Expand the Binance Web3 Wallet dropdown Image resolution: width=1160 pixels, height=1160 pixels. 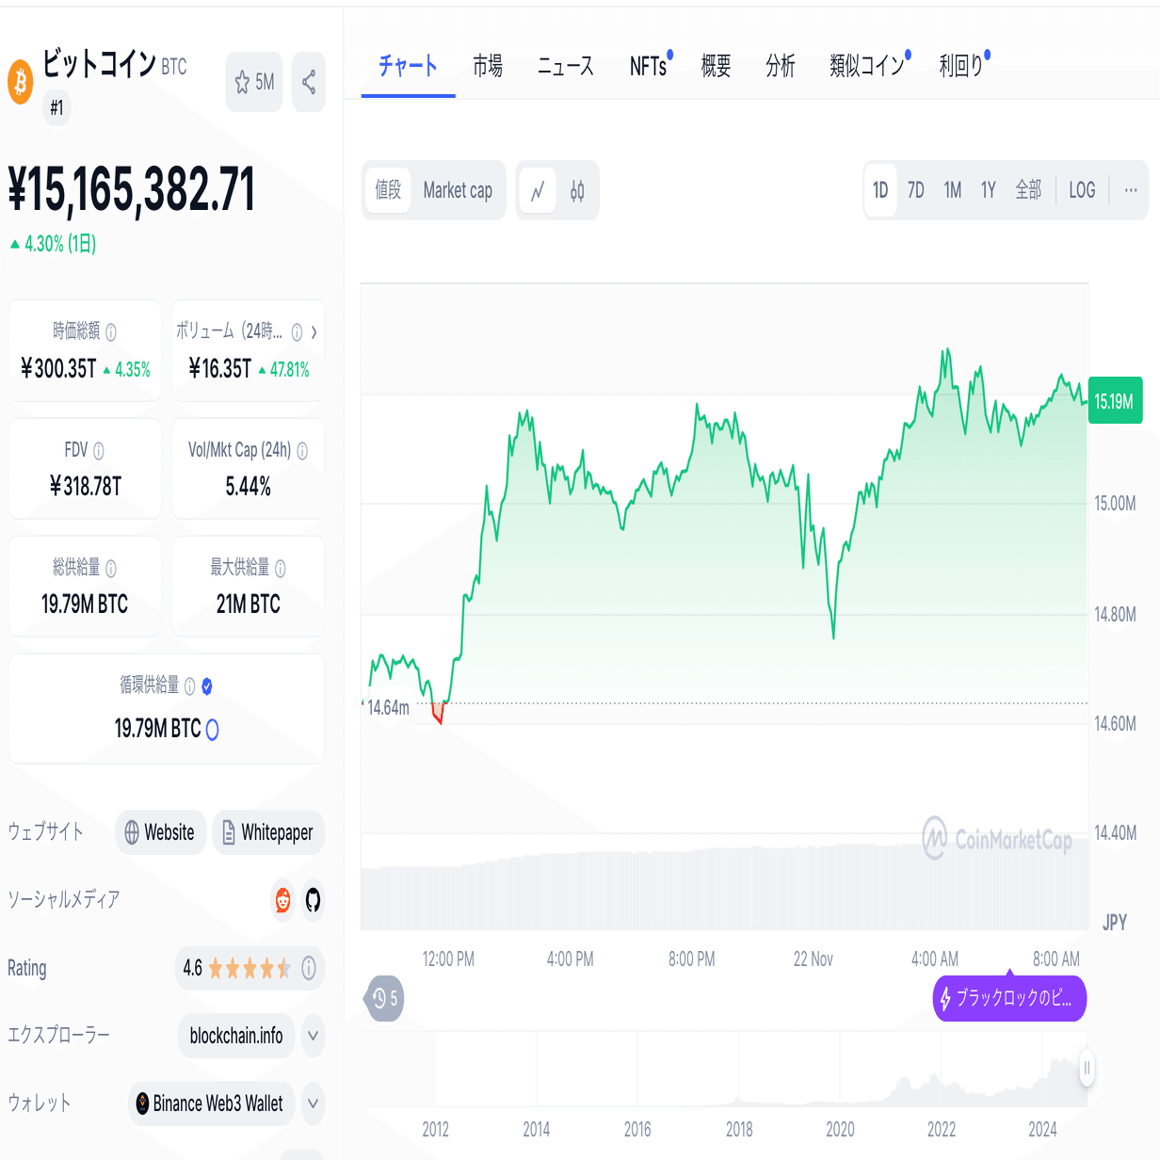[x=312, y=1104]
